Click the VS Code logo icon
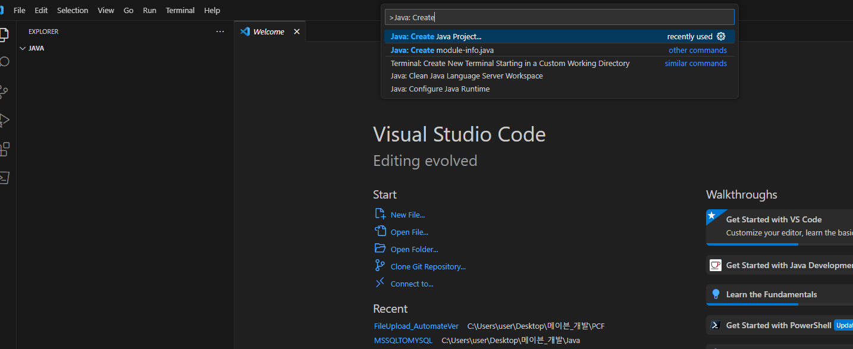Image resolution: width=853 pixels, height=349 pixels. (x=2, y=10)
